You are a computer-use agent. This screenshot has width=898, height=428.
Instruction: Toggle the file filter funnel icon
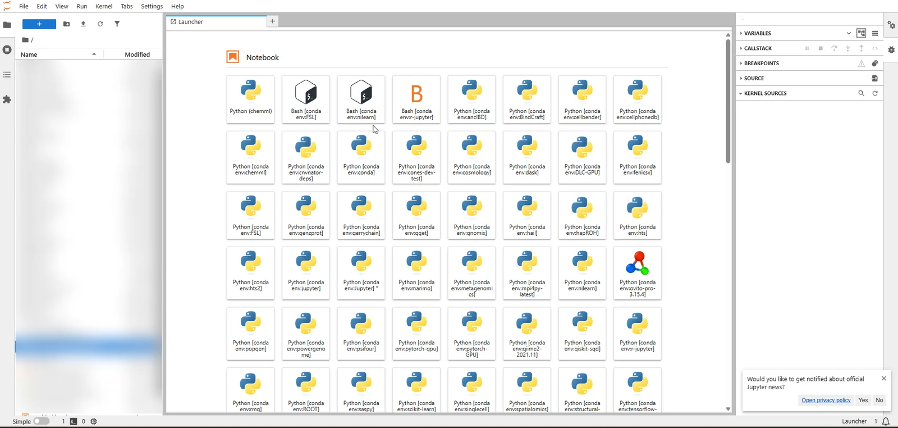117,24
